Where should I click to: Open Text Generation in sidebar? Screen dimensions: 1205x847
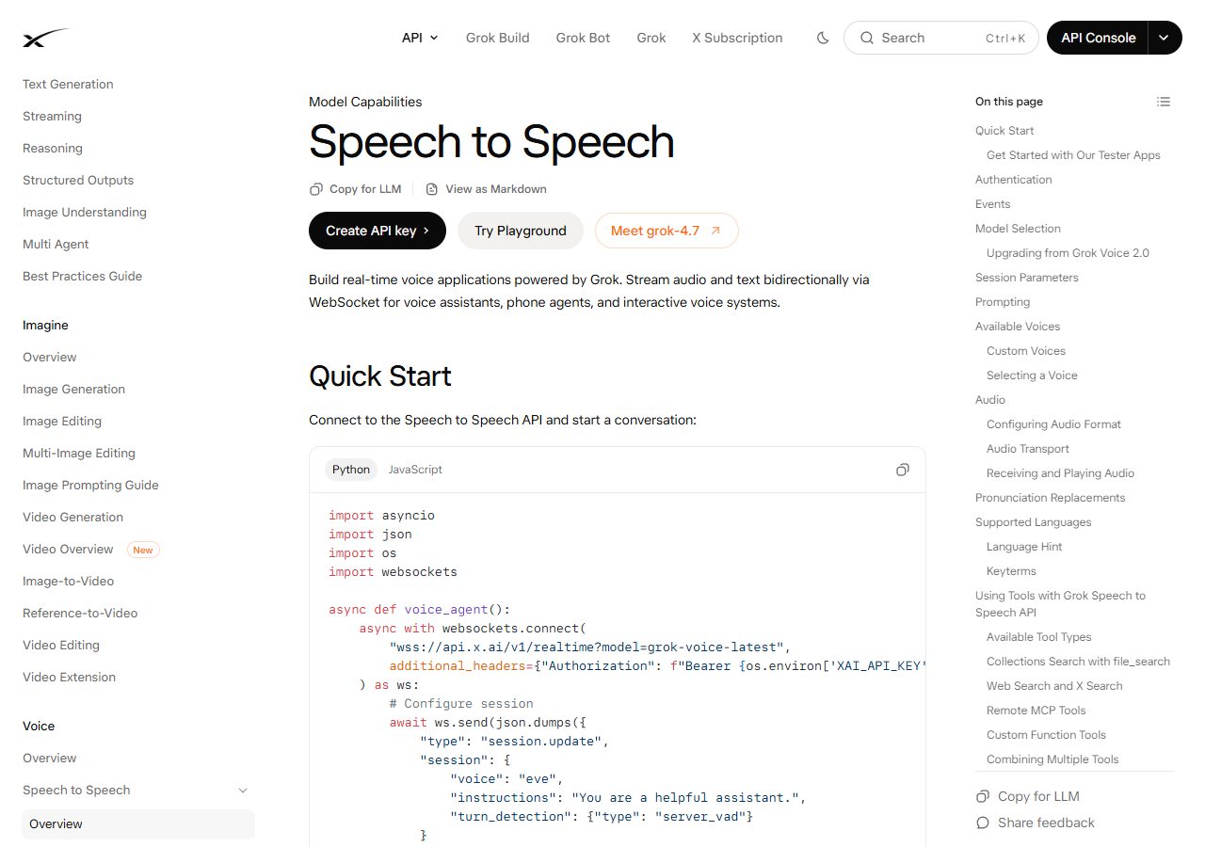[x=68, y=84]
